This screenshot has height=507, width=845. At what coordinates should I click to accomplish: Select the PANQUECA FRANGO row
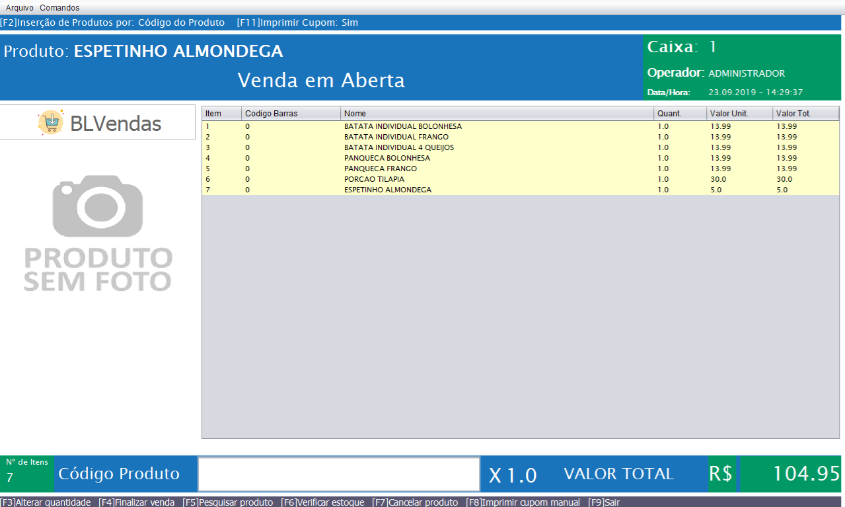click(x=380, y=169)
